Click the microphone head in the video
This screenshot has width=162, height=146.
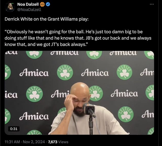coord(89,108)
